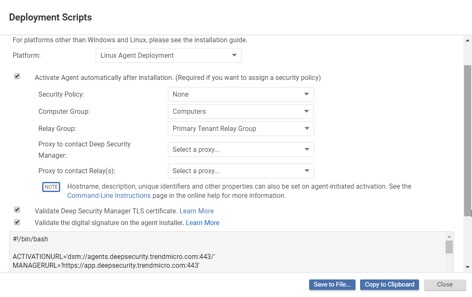Click the Security Policy dropdown chevron
This screenshot has width=472, height=297.
click(x=307, y=94)
